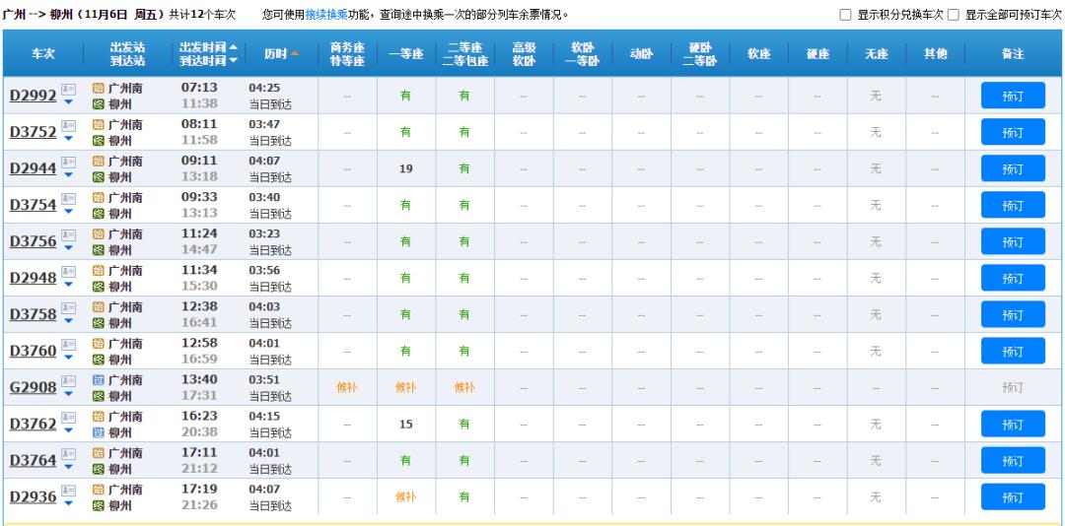Viewport: 1065px width, 526px height.
Task: Click the pass-through station badge for G2908
Action: 99,380
